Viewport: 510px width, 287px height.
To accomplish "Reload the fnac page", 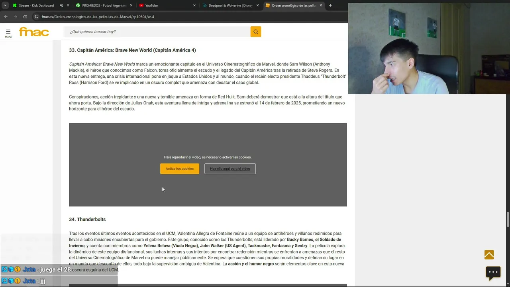I will 25,17.
